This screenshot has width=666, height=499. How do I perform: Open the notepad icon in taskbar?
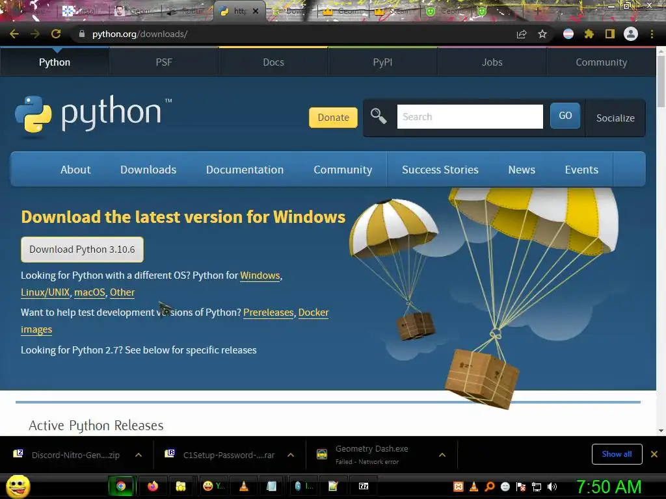271,486
